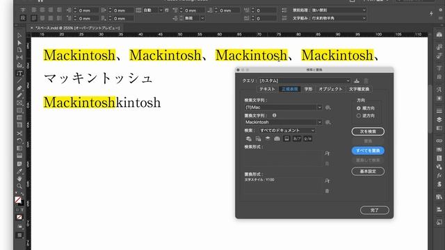Select the Gradient Swatch tool

[x=19, y=148]
